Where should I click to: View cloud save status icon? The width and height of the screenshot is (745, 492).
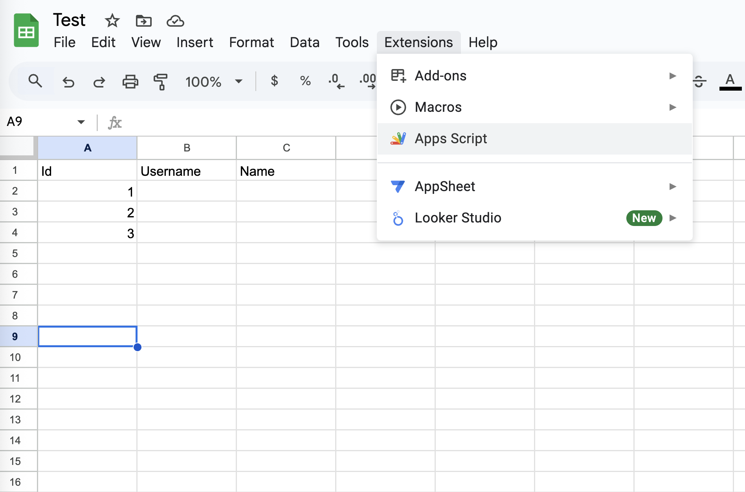175,21
